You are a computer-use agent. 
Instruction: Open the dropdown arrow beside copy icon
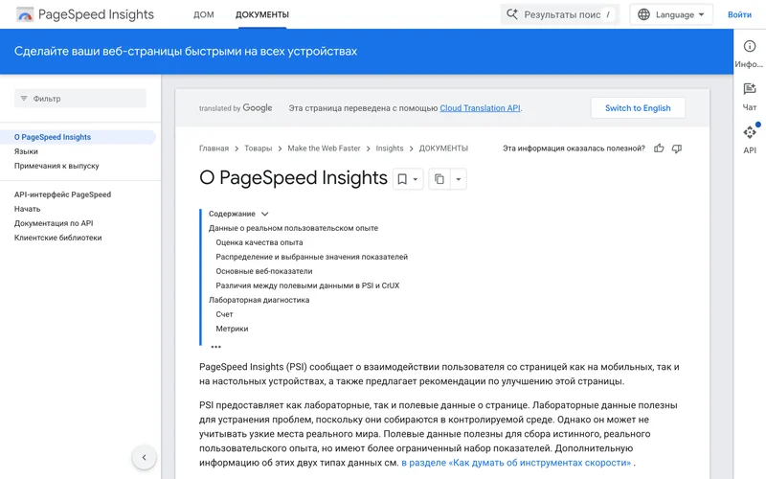tap(459, 179)
